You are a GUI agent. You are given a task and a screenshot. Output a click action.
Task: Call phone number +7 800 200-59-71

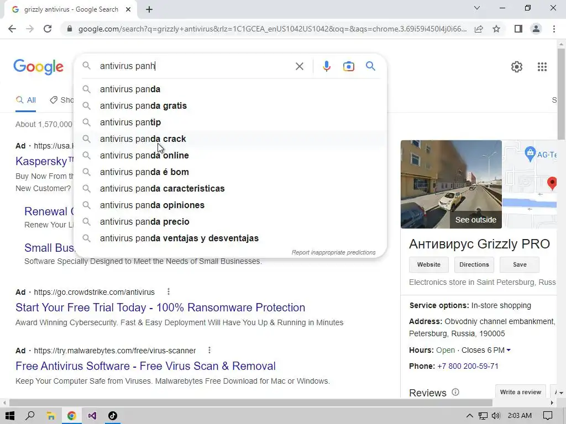click(x=468, y=367)
